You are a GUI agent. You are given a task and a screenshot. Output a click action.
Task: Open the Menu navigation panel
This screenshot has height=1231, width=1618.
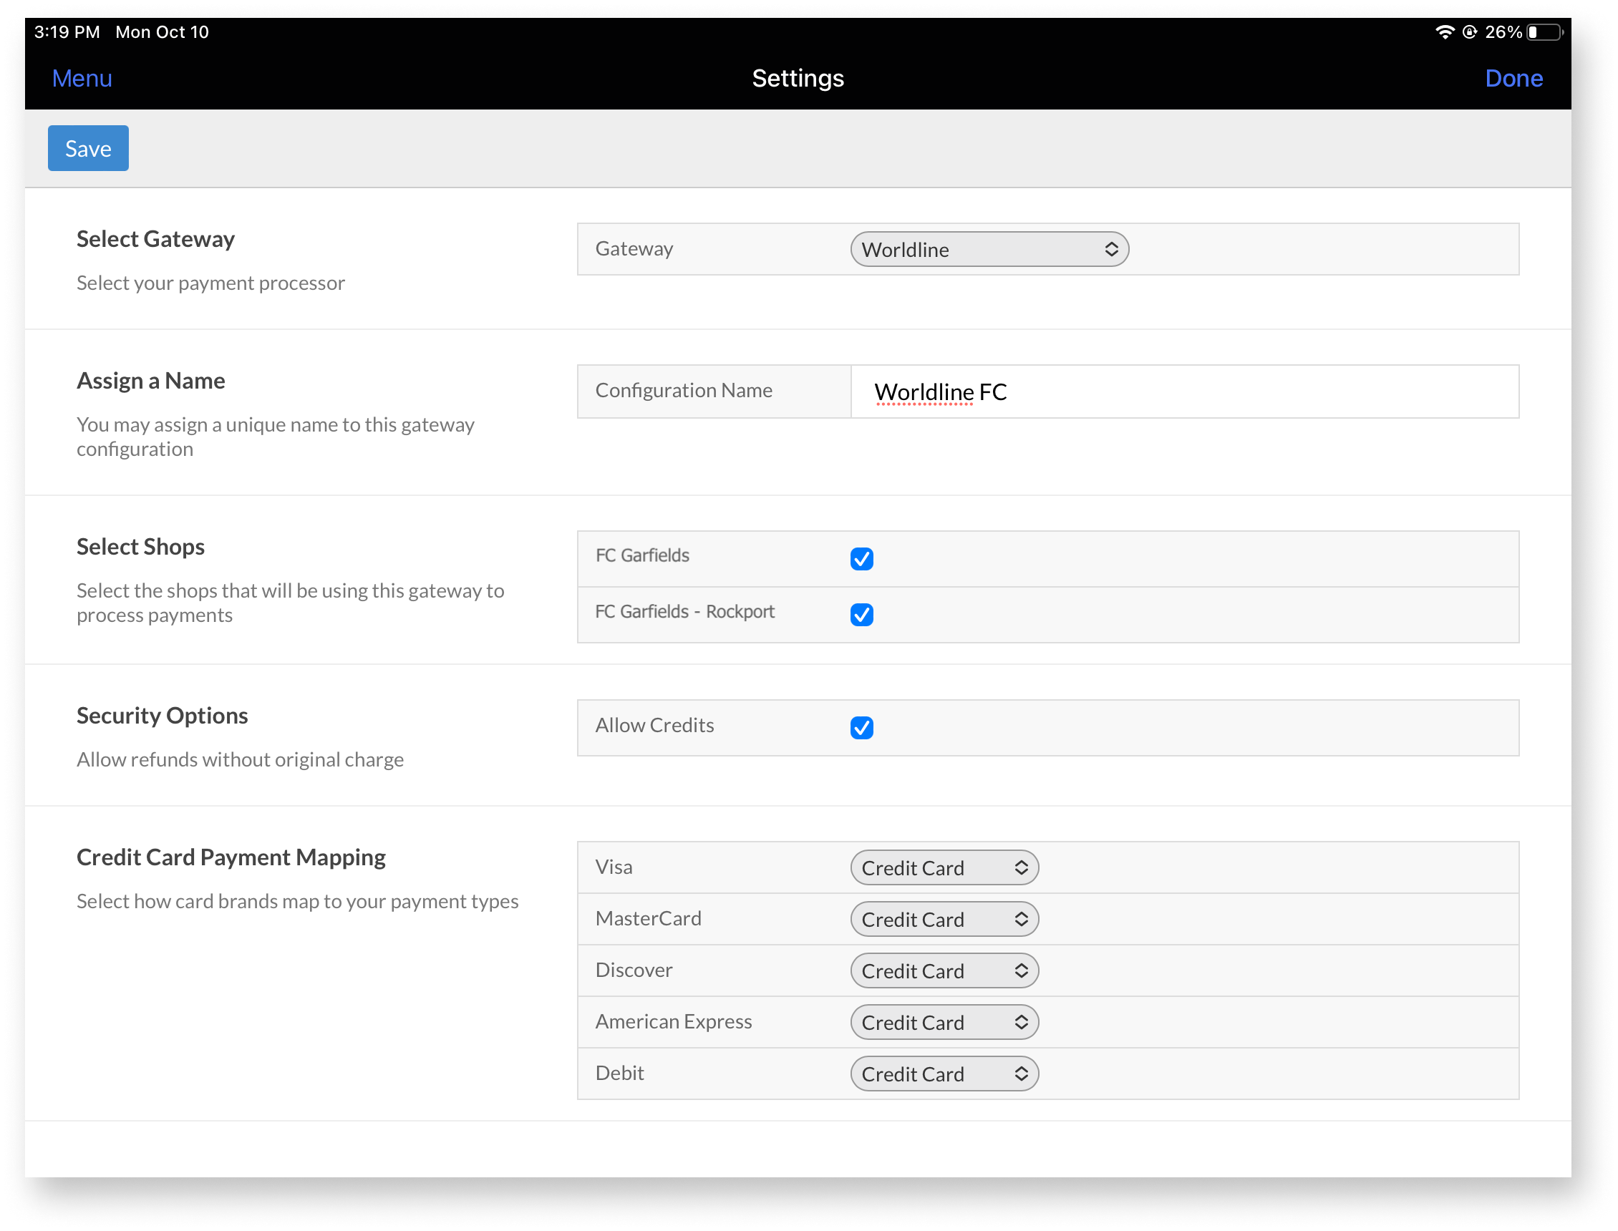[x=83, y=77]
